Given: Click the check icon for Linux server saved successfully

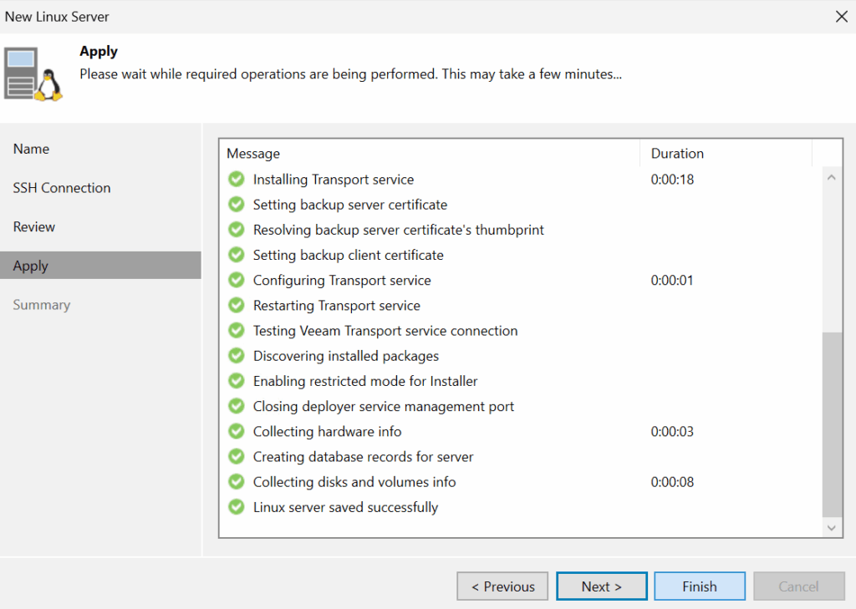Looking at the screenshot, I should click(237, 507).
